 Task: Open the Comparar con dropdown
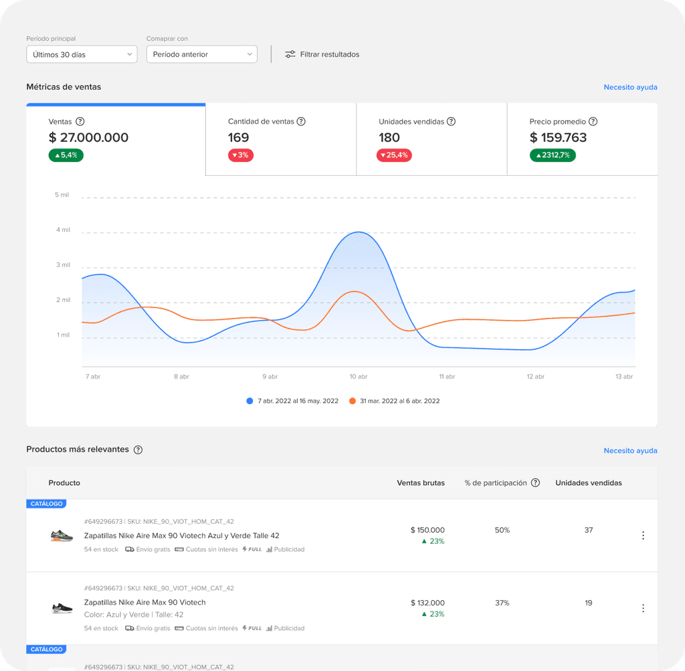pos(201,54)
